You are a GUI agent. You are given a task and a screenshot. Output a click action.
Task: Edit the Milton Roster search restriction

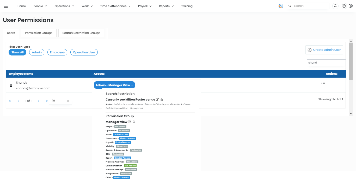point(157,99)
